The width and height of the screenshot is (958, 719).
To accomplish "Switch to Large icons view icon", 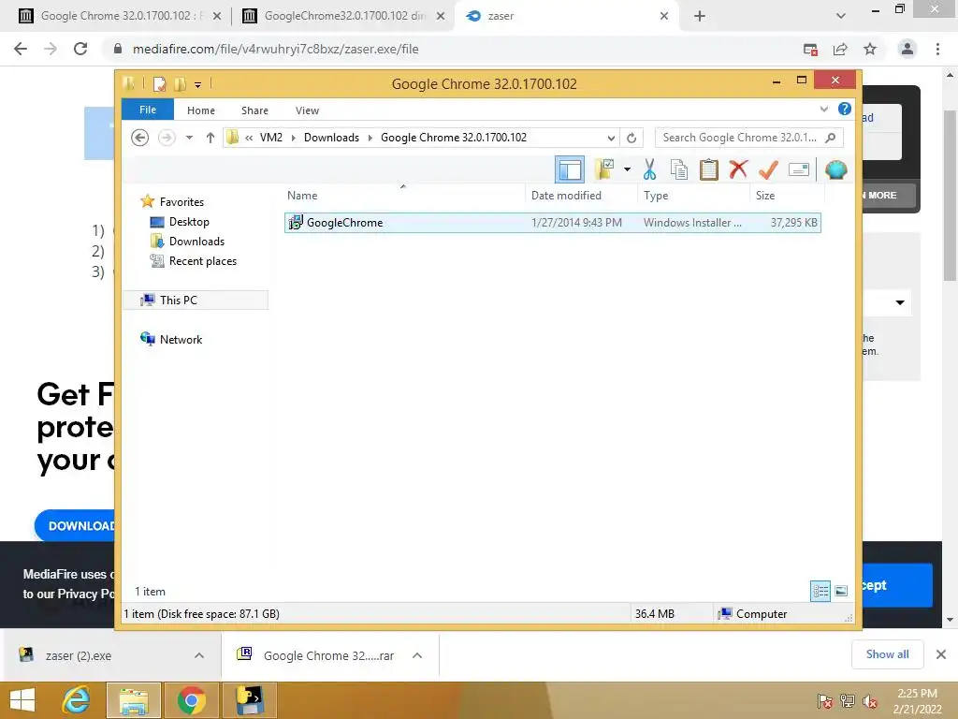I will tap(841, 591).
